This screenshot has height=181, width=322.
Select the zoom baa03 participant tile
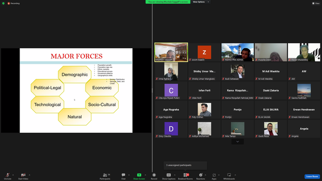click(x=204, y=52)
